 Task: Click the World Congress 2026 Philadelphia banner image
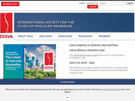pyautogui.click(x=30, y=62)
